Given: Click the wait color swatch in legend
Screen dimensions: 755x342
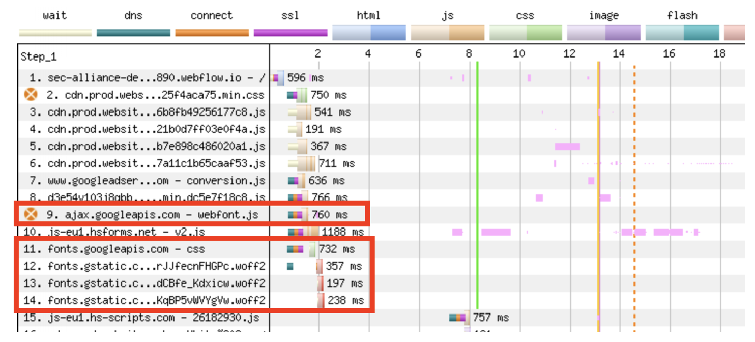Looking at the screenshot, I should point(55,33).
